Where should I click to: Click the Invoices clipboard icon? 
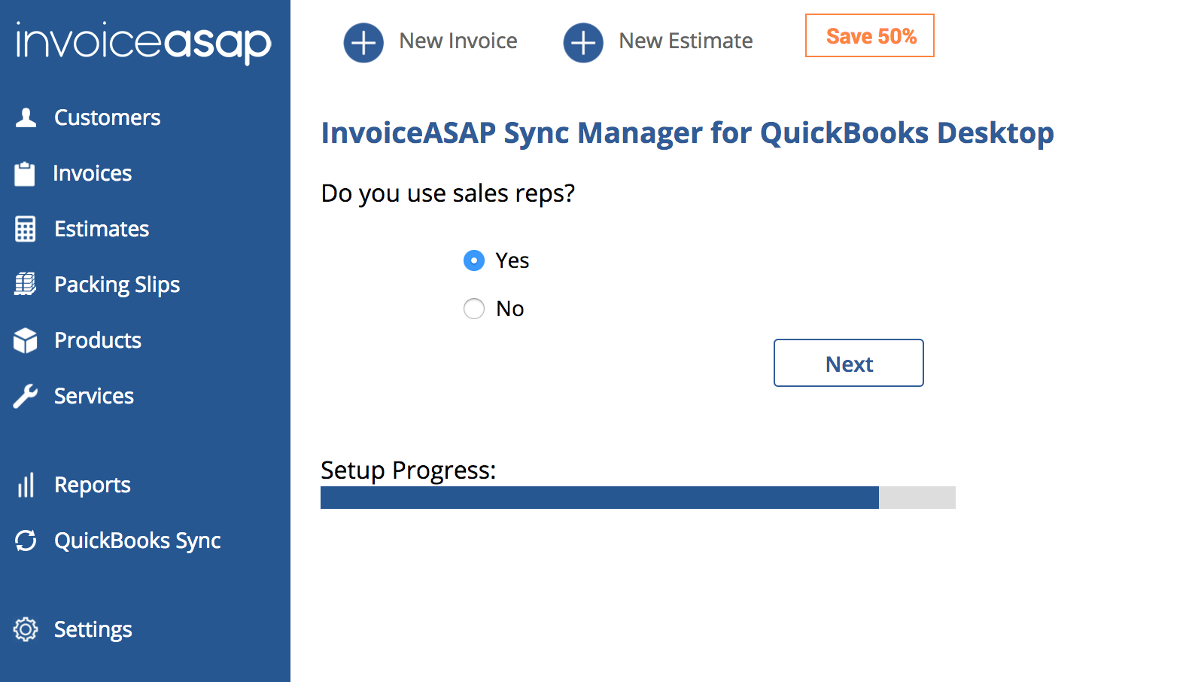click(x=25, y=174)
